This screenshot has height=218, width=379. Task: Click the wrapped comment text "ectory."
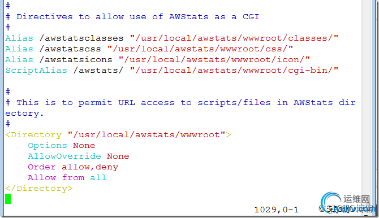pyautogui.click(x=24, y=114)
